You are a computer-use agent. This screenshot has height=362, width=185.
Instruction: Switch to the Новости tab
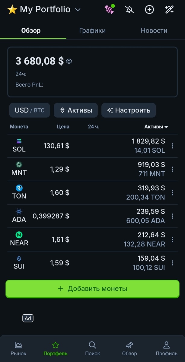[154, 30]
